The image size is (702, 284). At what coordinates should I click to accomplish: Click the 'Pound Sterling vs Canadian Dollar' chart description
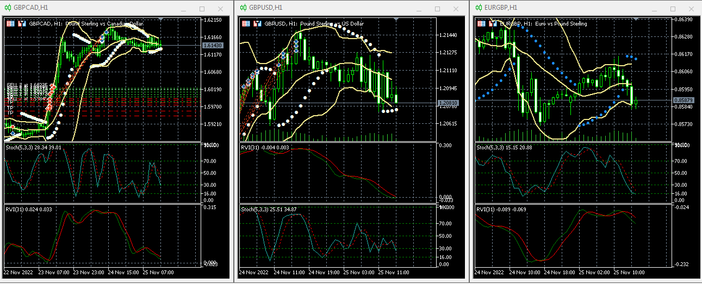pos(104,24)
